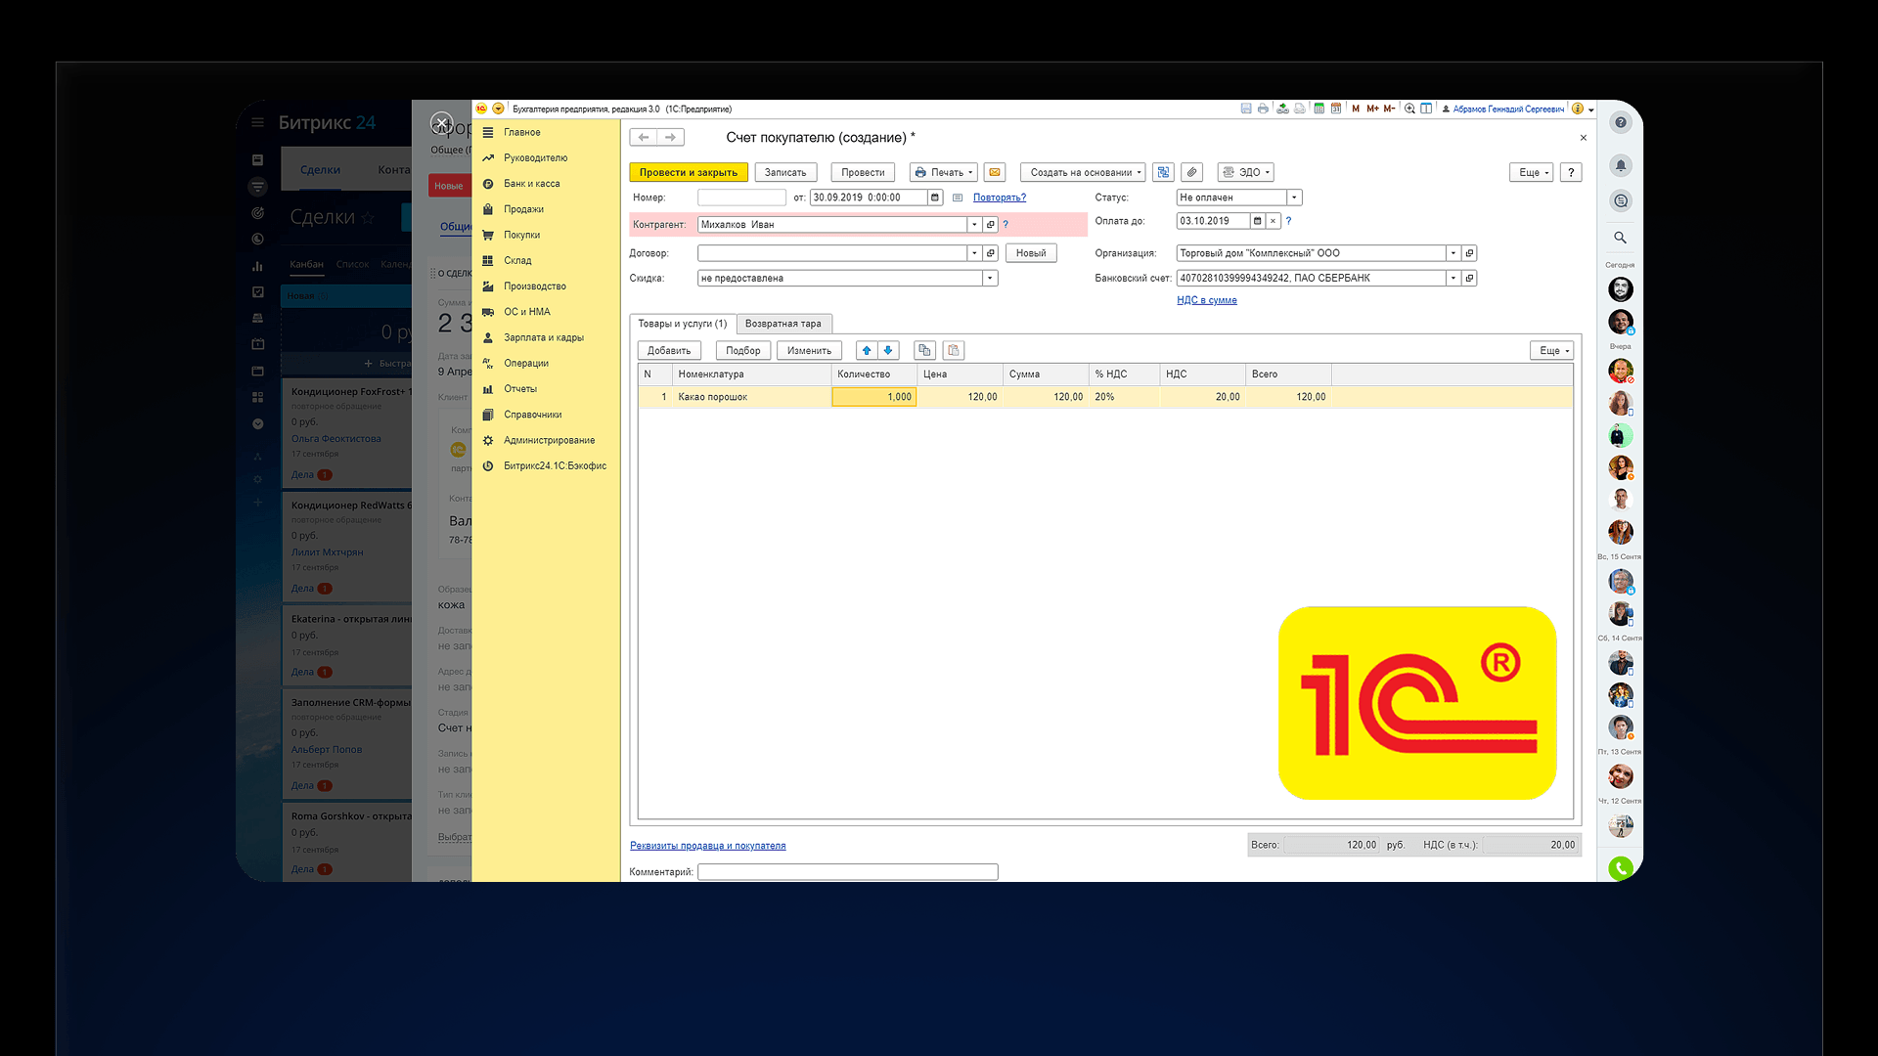Click the Повторять? link
The image size is (1878, 1056).
click(1000, 198)
